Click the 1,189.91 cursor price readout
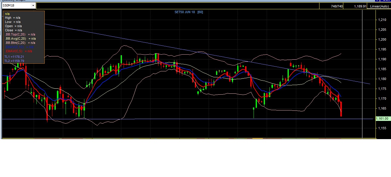The width and height of the screenshot is (391, 177). [x=360, y=6]
